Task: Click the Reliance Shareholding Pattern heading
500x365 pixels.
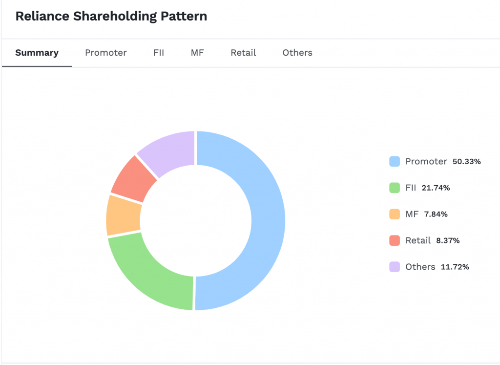Action: [x=111, y=16]
